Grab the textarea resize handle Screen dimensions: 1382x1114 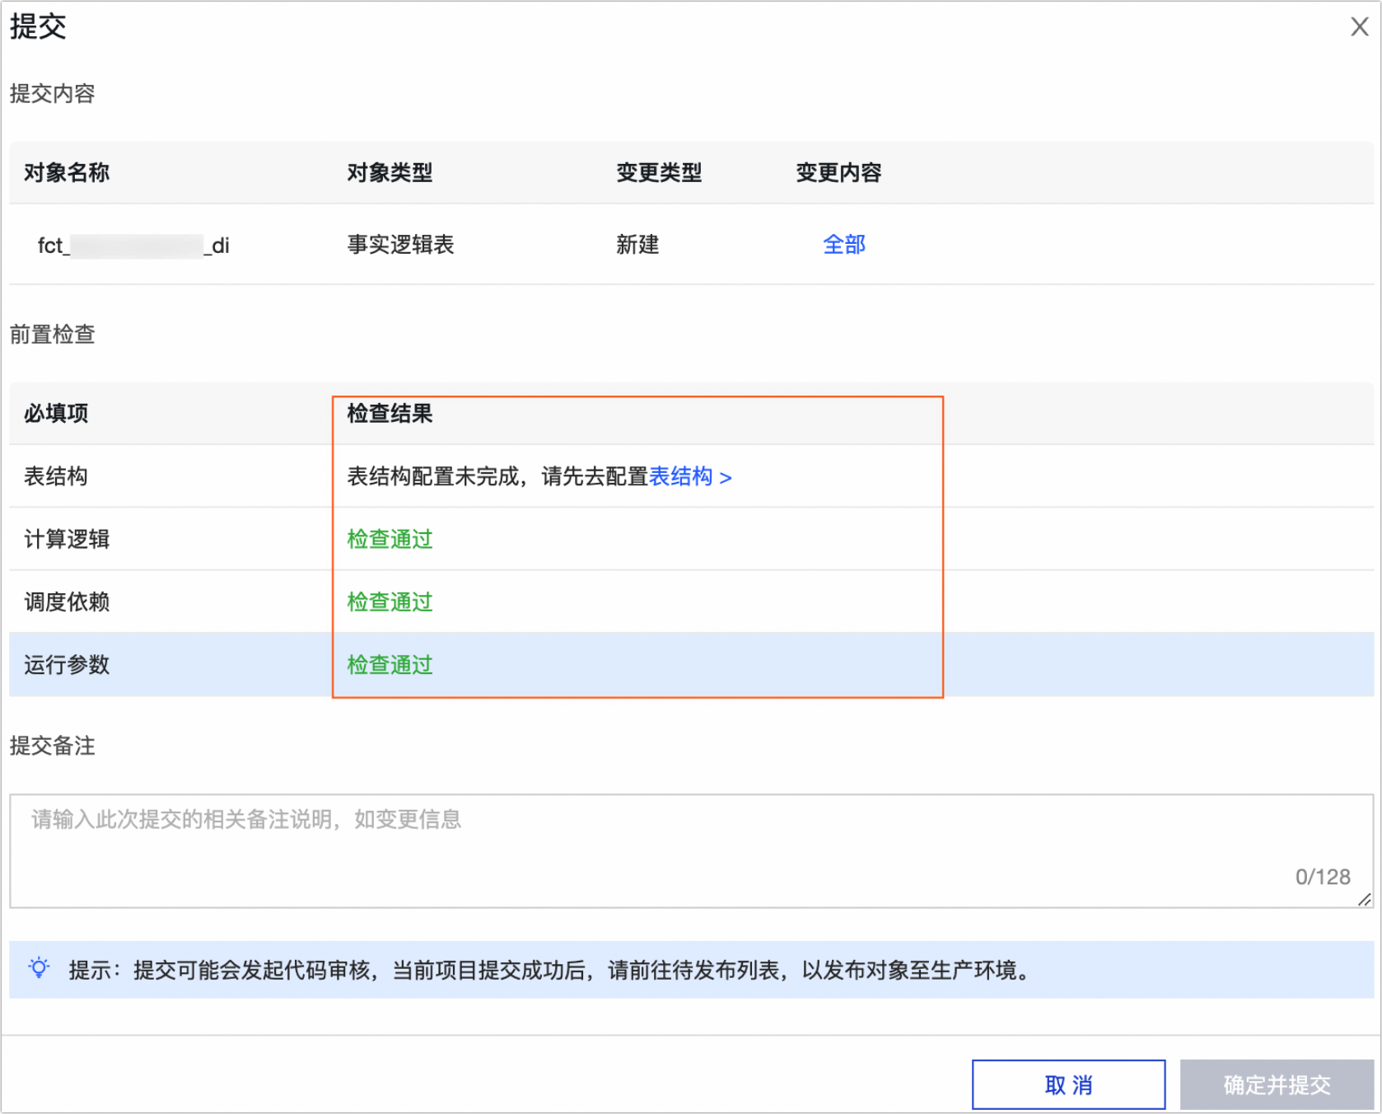[x=1365, y=900]
